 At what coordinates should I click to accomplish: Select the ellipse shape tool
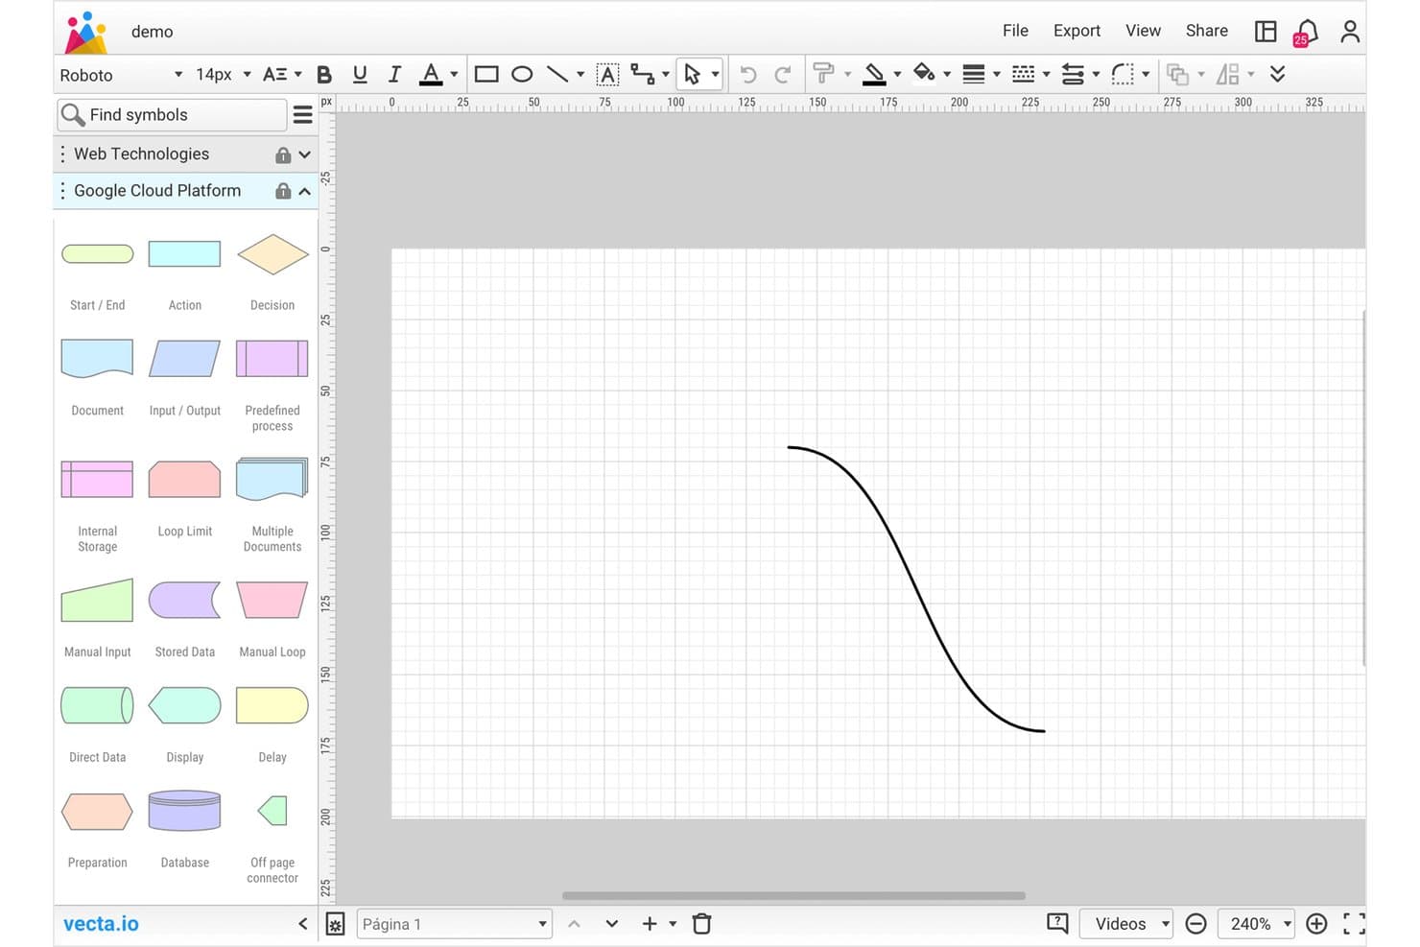pos(522,74)
